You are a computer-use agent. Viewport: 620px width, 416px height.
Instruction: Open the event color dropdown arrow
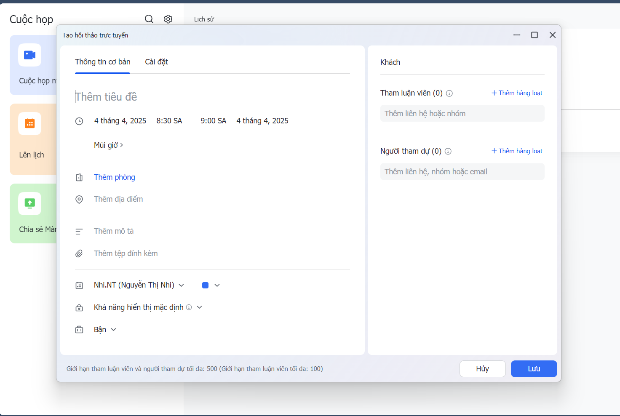[217, 285]
